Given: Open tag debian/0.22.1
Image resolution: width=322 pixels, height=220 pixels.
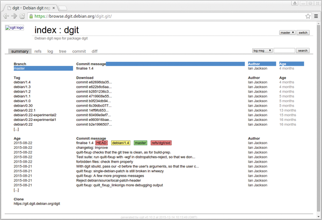Looking at the screenshot, I should point(25,110).
